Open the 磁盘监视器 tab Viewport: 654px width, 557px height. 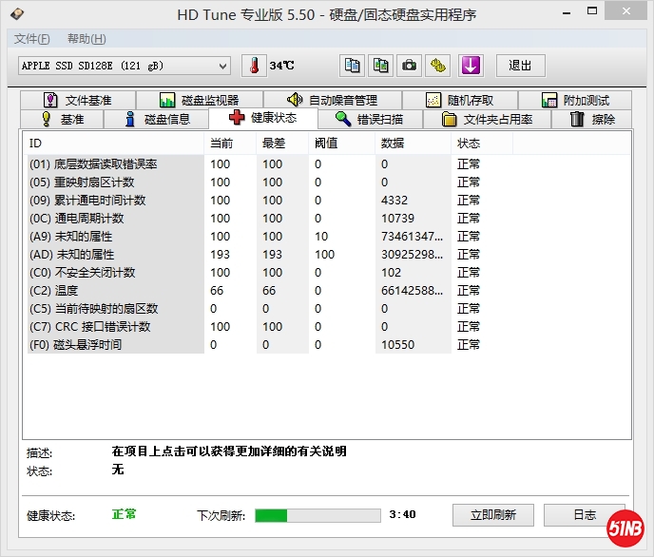coord(200,100)
